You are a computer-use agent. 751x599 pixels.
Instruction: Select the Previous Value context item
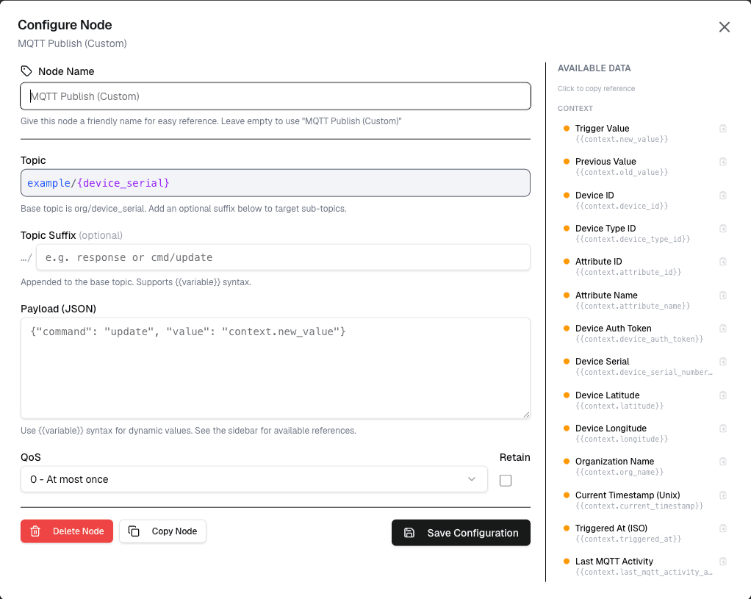[644, 166]
